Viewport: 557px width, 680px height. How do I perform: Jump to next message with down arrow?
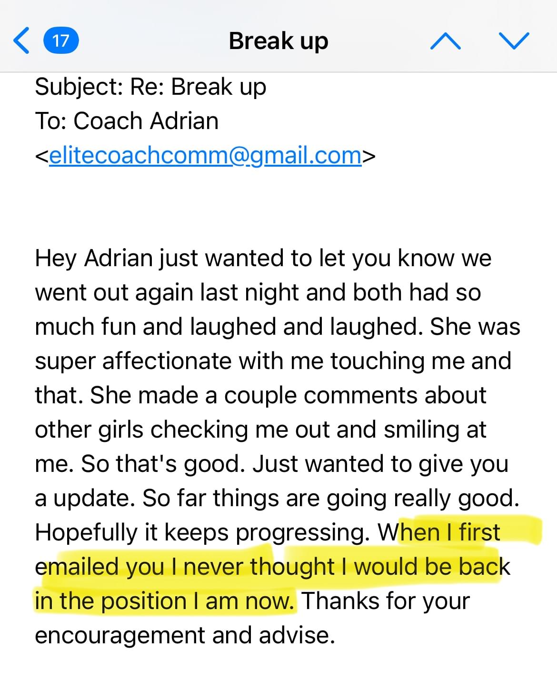click(514, 41)
